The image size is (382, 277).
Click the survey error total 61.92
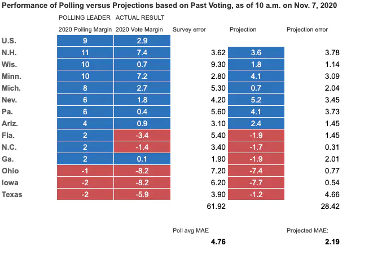click(216, 207)
